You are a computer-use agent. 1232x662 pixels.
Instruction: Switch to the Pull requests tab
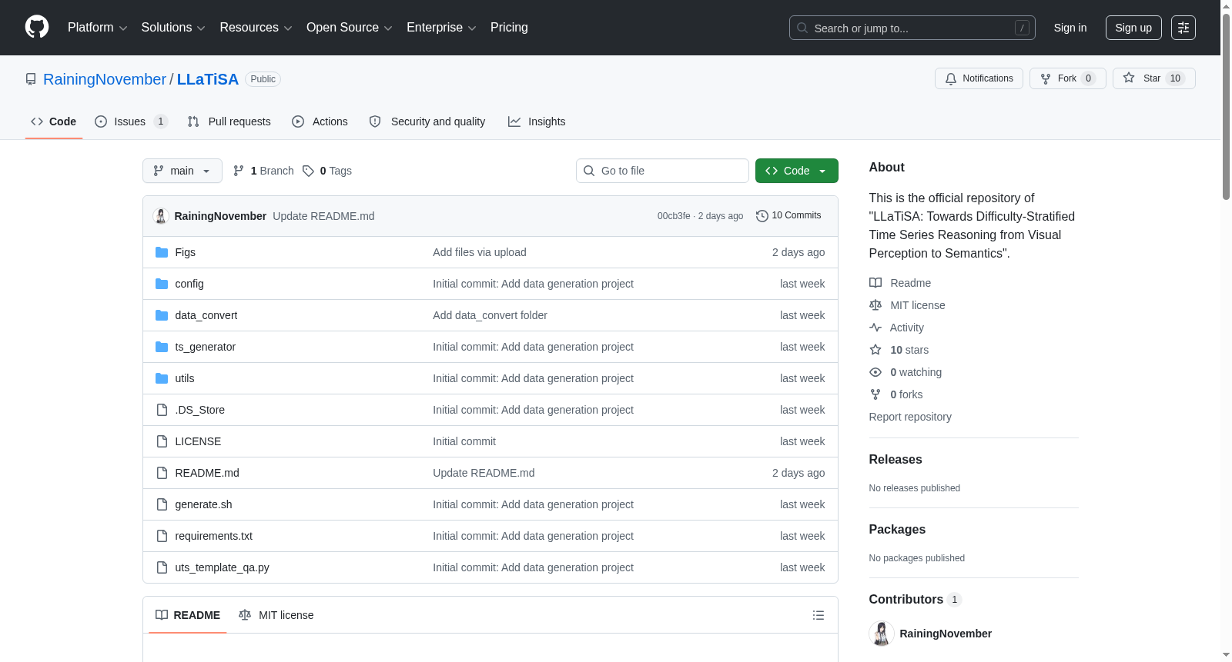[229, 121]
